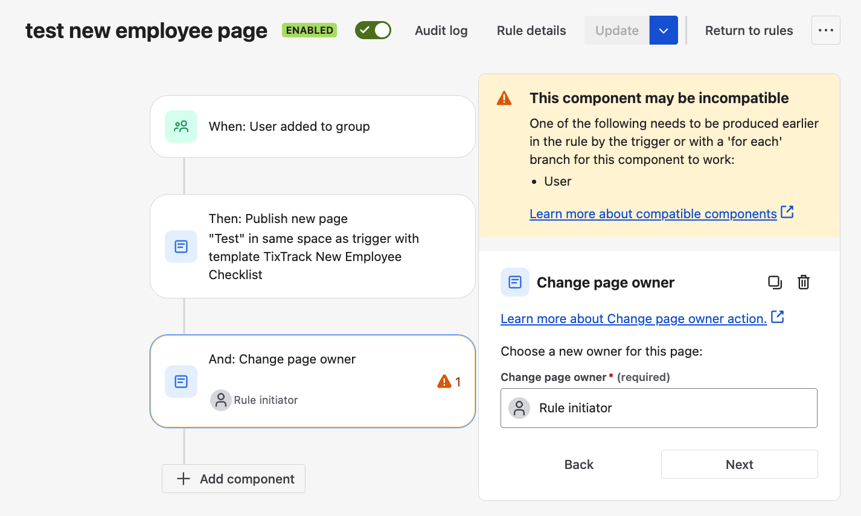The width and height of the screenshot is (861, 516).
Task: Open the Change page owner user selector
Action: [x=659, y=408]
